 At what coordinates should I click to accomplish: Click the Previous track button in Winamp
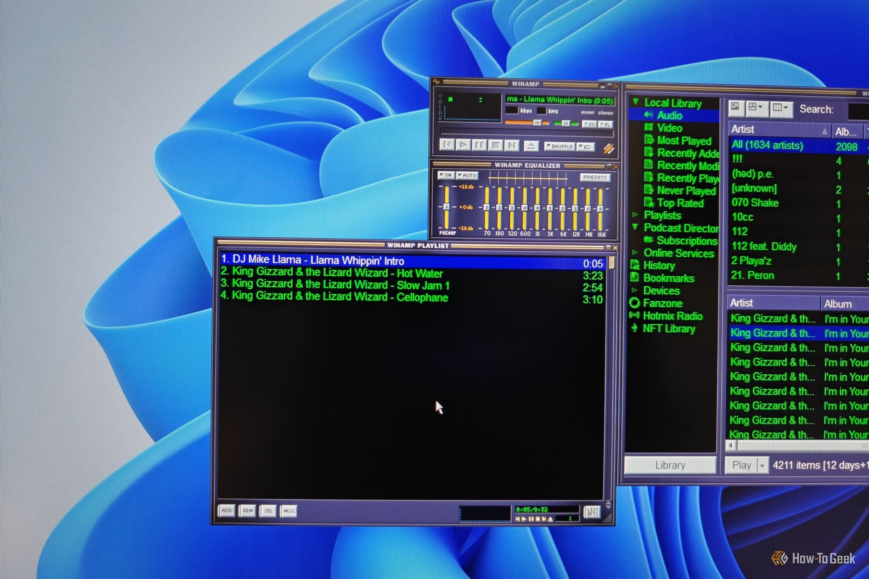(447, 145)
